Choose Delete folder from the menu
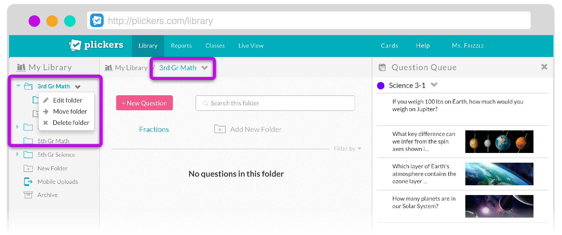 click(71, 123)
